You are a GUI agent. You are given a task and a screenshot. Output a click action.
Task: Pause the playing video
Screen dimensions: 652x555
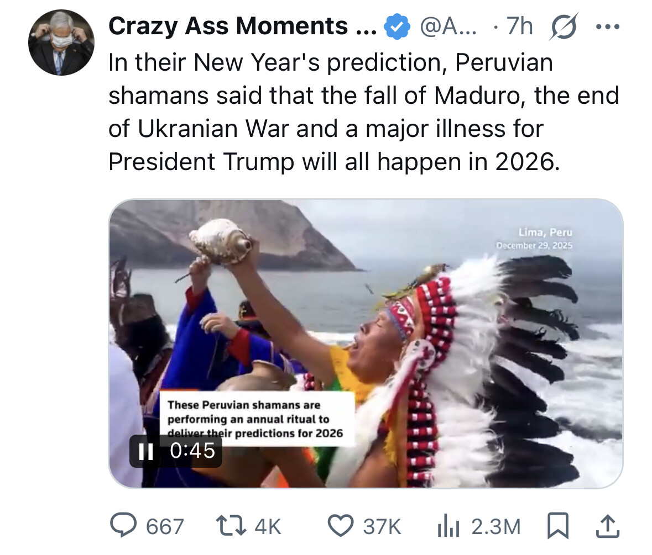tap(146, 451)
